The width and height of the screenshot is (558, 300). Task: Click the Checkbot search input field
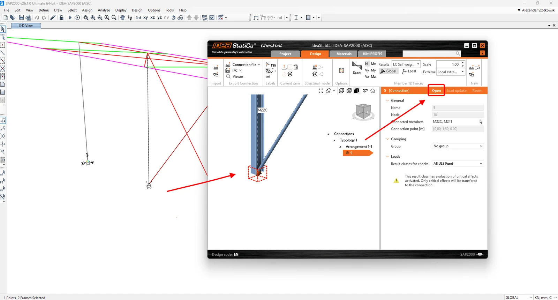432,53
